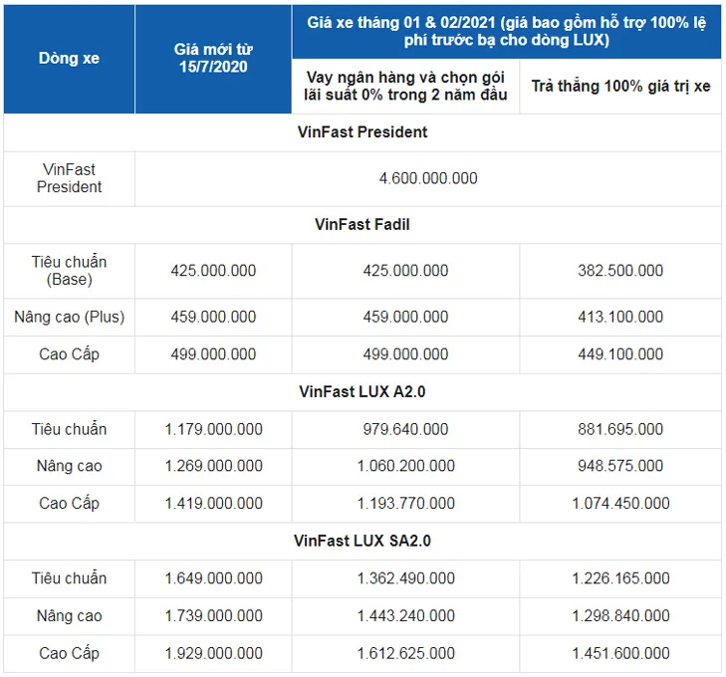Select the 'VinFast President' section title row
This screenshot has width=726, height=677.
pyautogui.click(x=363, y=132)
